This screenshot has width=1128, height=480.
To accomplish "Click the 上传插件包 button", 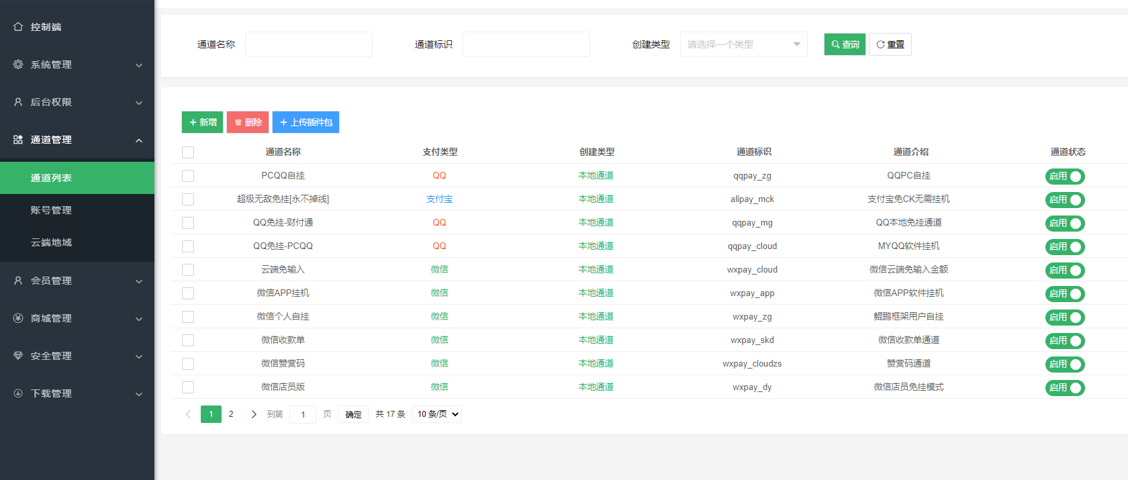I will [305, 122].
